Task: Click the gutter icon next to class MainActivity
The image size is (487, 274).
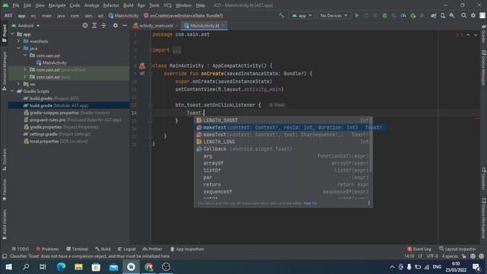Action: tap(142, 65)
